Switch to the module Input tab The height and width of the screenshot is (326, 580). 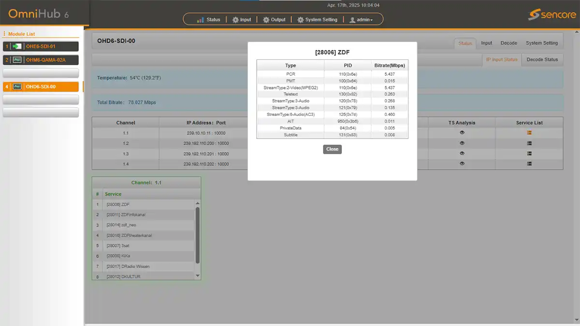(x=487, y=43)
